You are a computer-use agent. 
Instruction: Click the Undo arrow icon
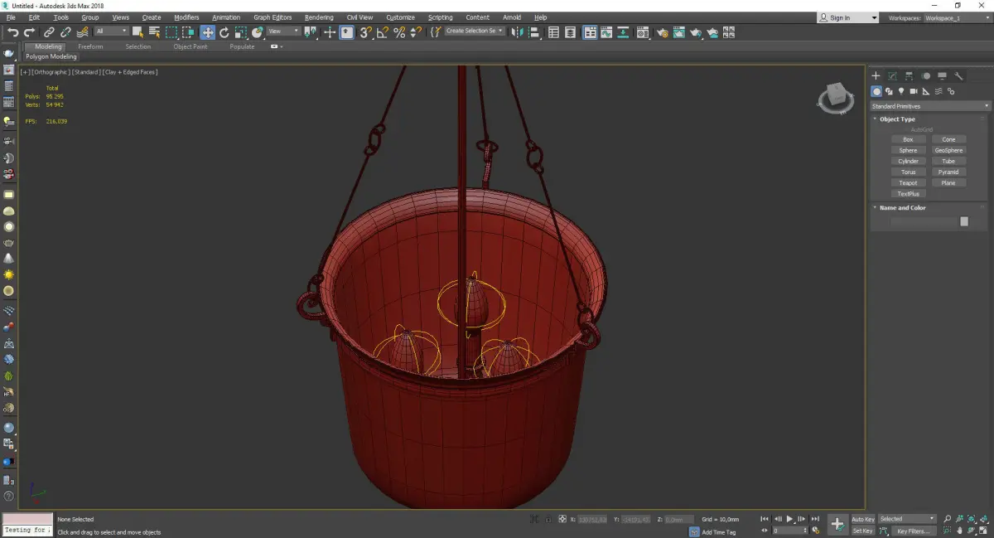(x=12, y=32)
